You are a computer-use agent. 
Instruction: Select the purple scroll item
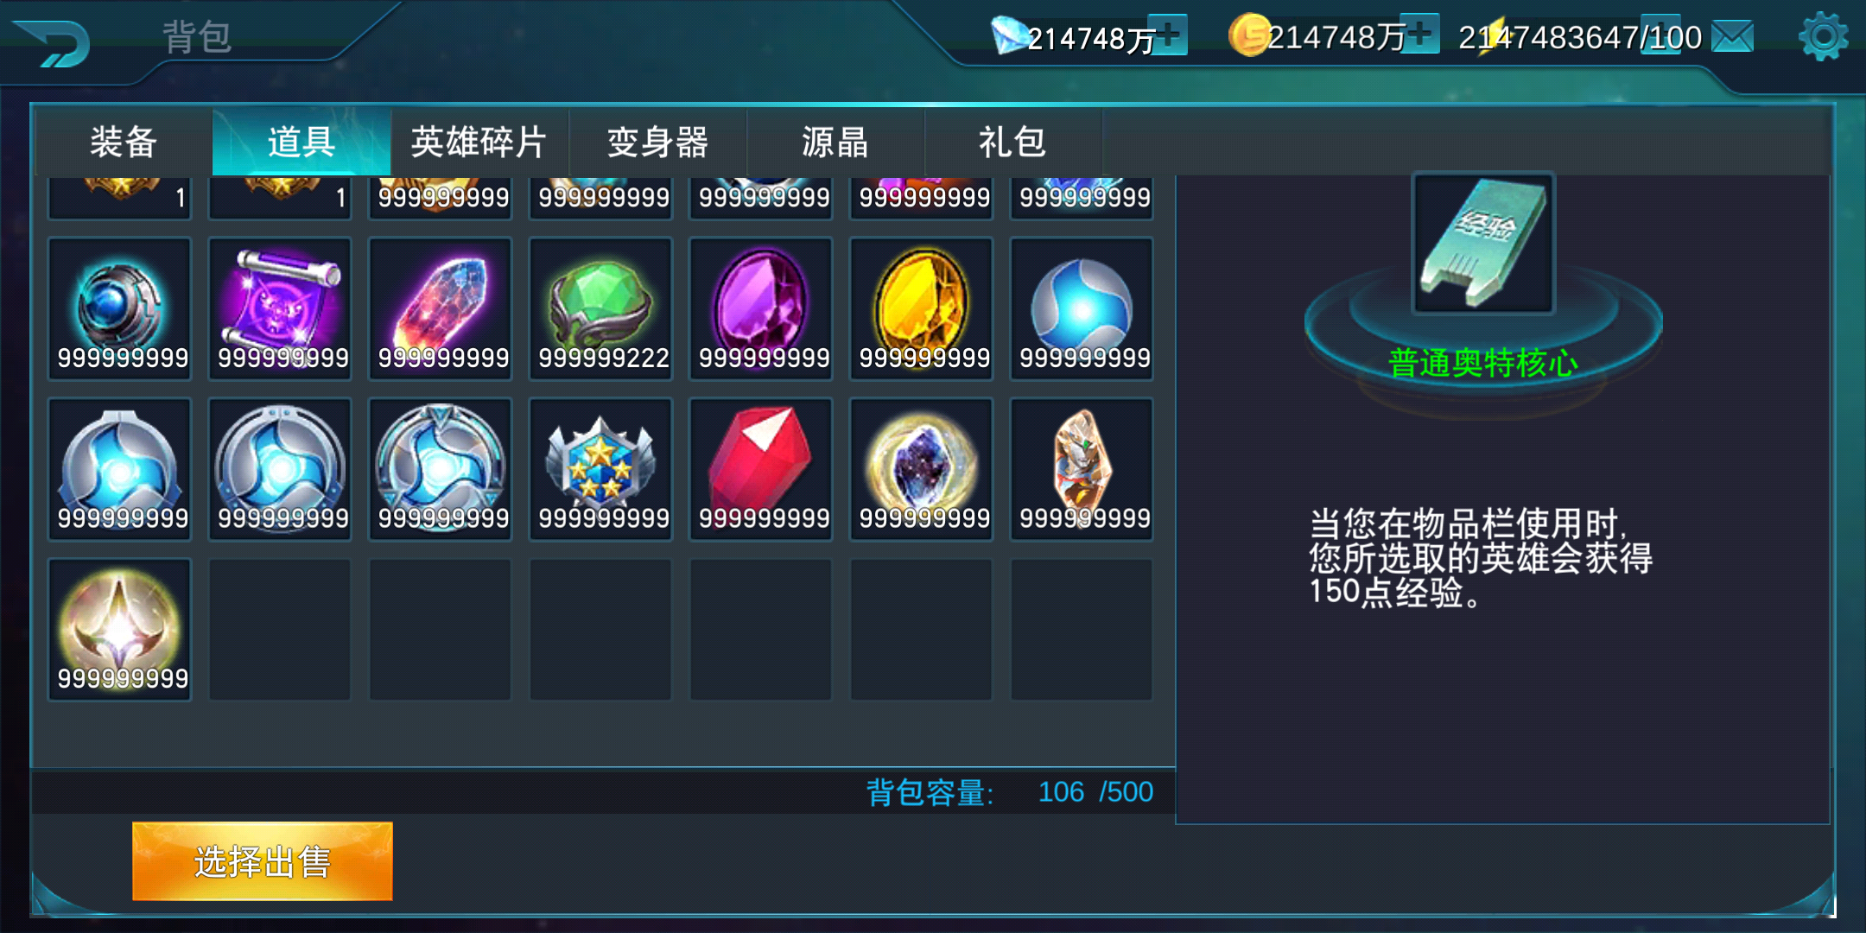pos(280,309)
